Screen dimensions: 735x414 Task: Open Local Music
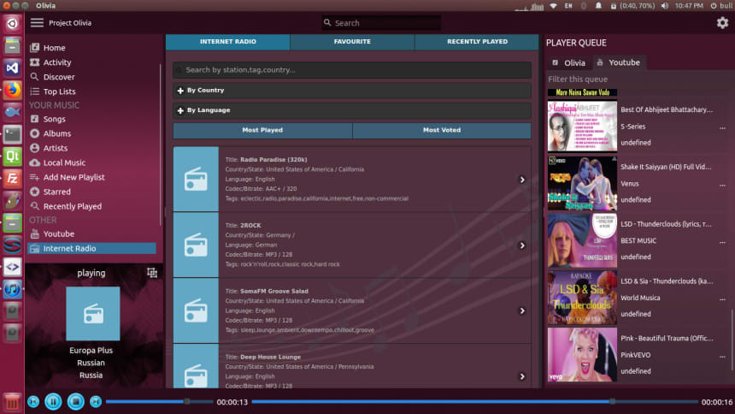64,163
